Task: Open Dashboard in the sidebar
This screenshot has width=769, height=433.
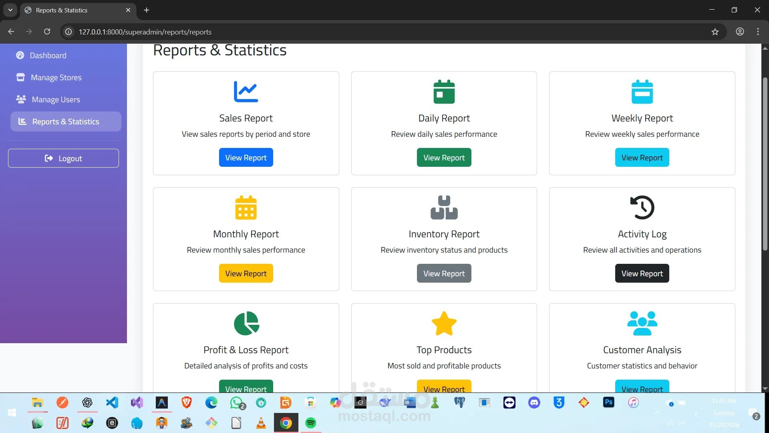Action: (48, 55)
